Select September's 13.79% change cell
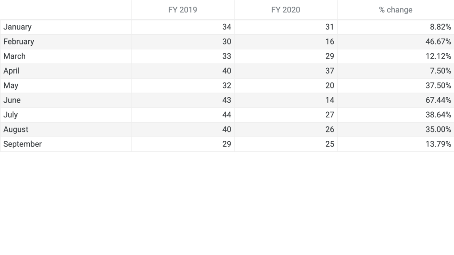This screenshot has height=255, width=454. [x=438, y=144]
